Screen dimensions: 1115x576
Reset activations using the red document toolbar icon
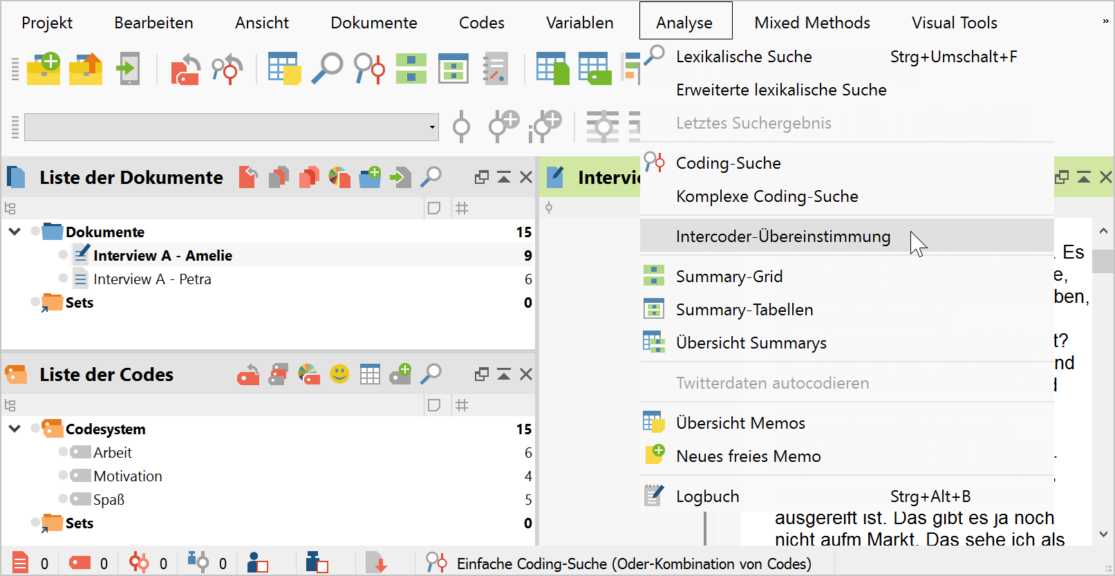tap(185, 69)
